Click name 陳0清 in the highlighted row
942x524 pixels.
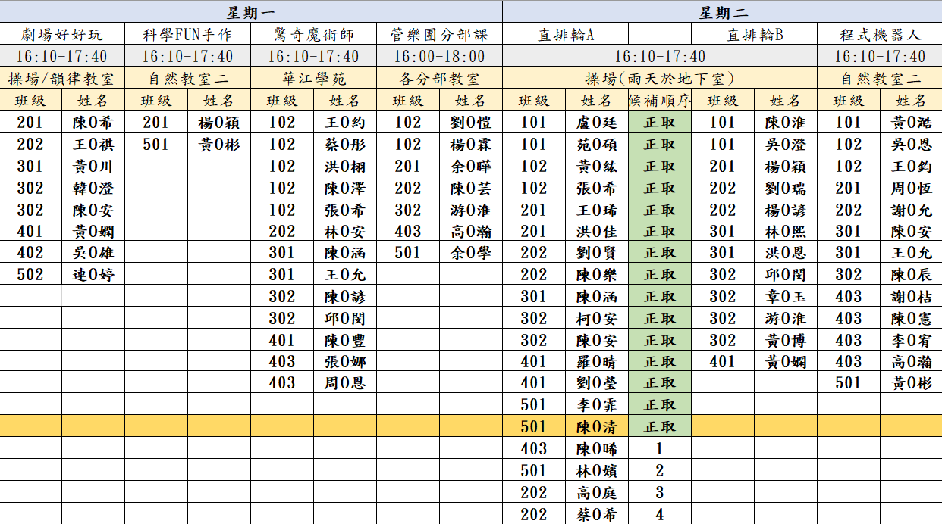click(x=596, y=426)
